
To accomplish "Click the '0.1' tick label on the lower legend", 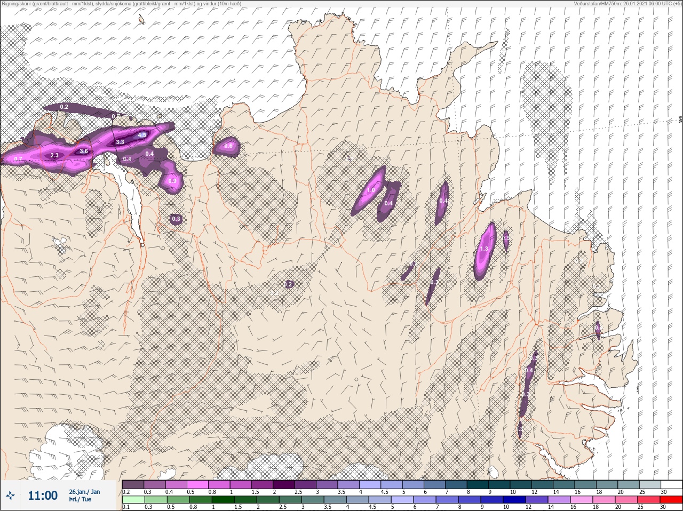I will click(126, 507).
